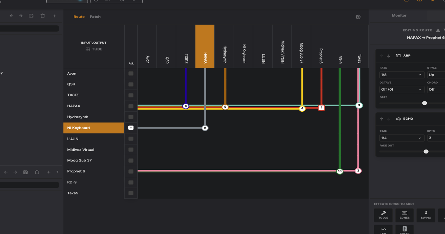445x234 pixels.
Task: Select the Midivex Virtual input row
Action: [x=94, y=150]
